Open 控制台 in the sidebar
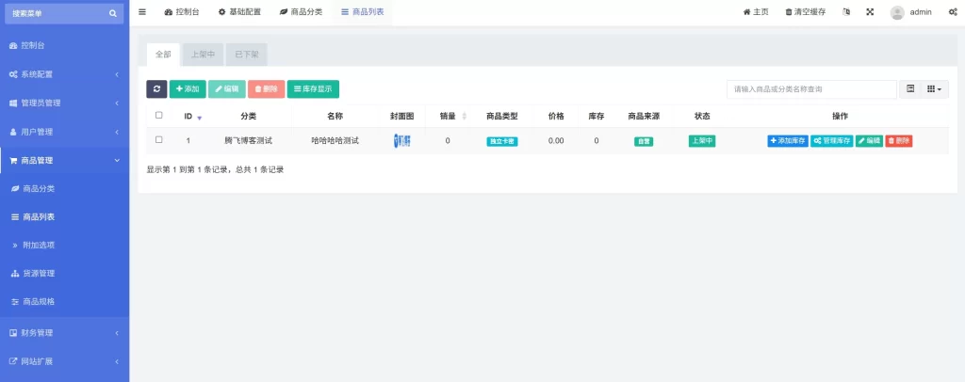The image size is (965, 382). [x=65, y=45]
